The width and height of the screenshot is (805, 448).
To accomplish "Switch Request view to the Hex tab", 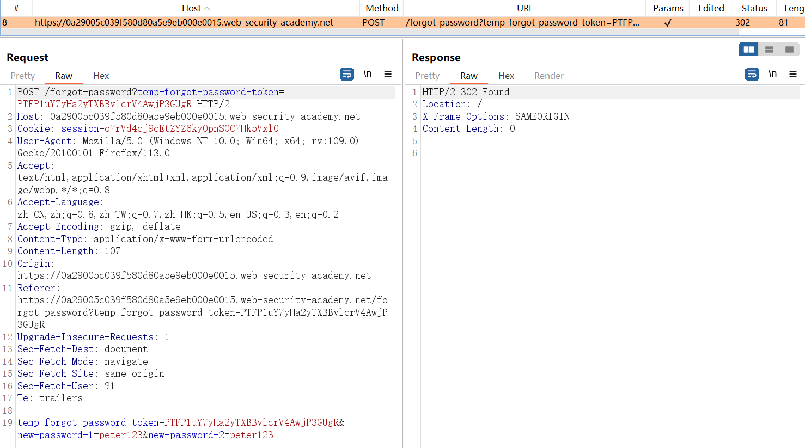I will tap(101, 76).
